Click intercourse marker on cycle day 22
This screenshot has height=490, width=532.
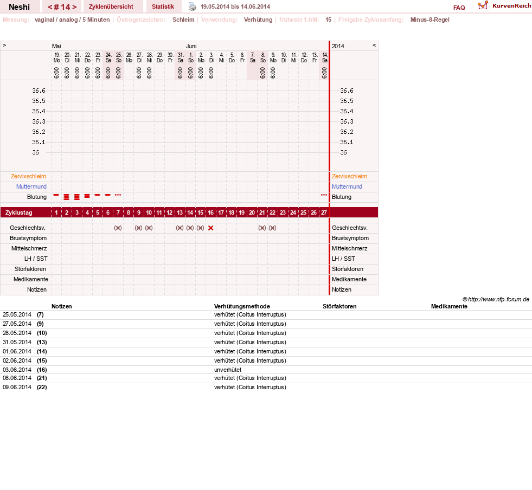click(272, 228)
